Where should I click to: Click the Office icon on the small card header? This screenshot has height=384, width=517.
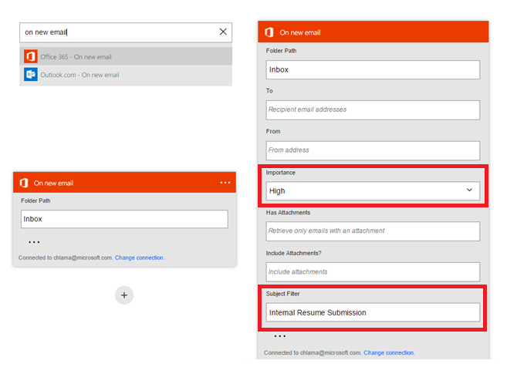23,183
